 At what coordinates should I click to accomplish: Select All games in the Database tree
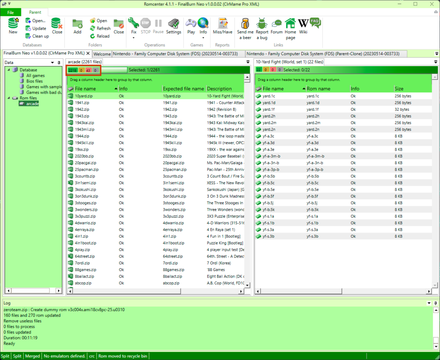[35, 76]
